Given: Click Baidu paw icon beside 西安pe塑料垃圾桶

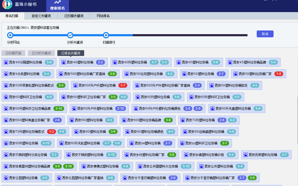Looking at the screenshot, I should point(132,143).
